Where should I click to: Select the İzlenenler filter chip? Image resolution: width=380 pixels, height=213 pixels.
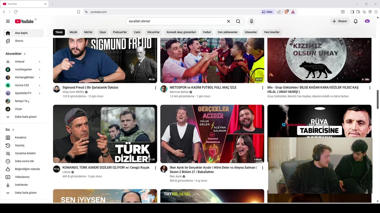(x=251, y=32)
